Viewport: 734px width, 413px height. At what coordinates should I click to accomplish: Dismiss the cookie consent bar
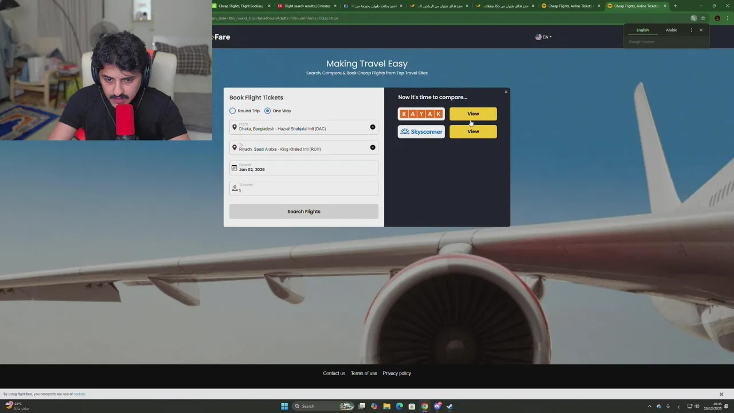(721, 394)
